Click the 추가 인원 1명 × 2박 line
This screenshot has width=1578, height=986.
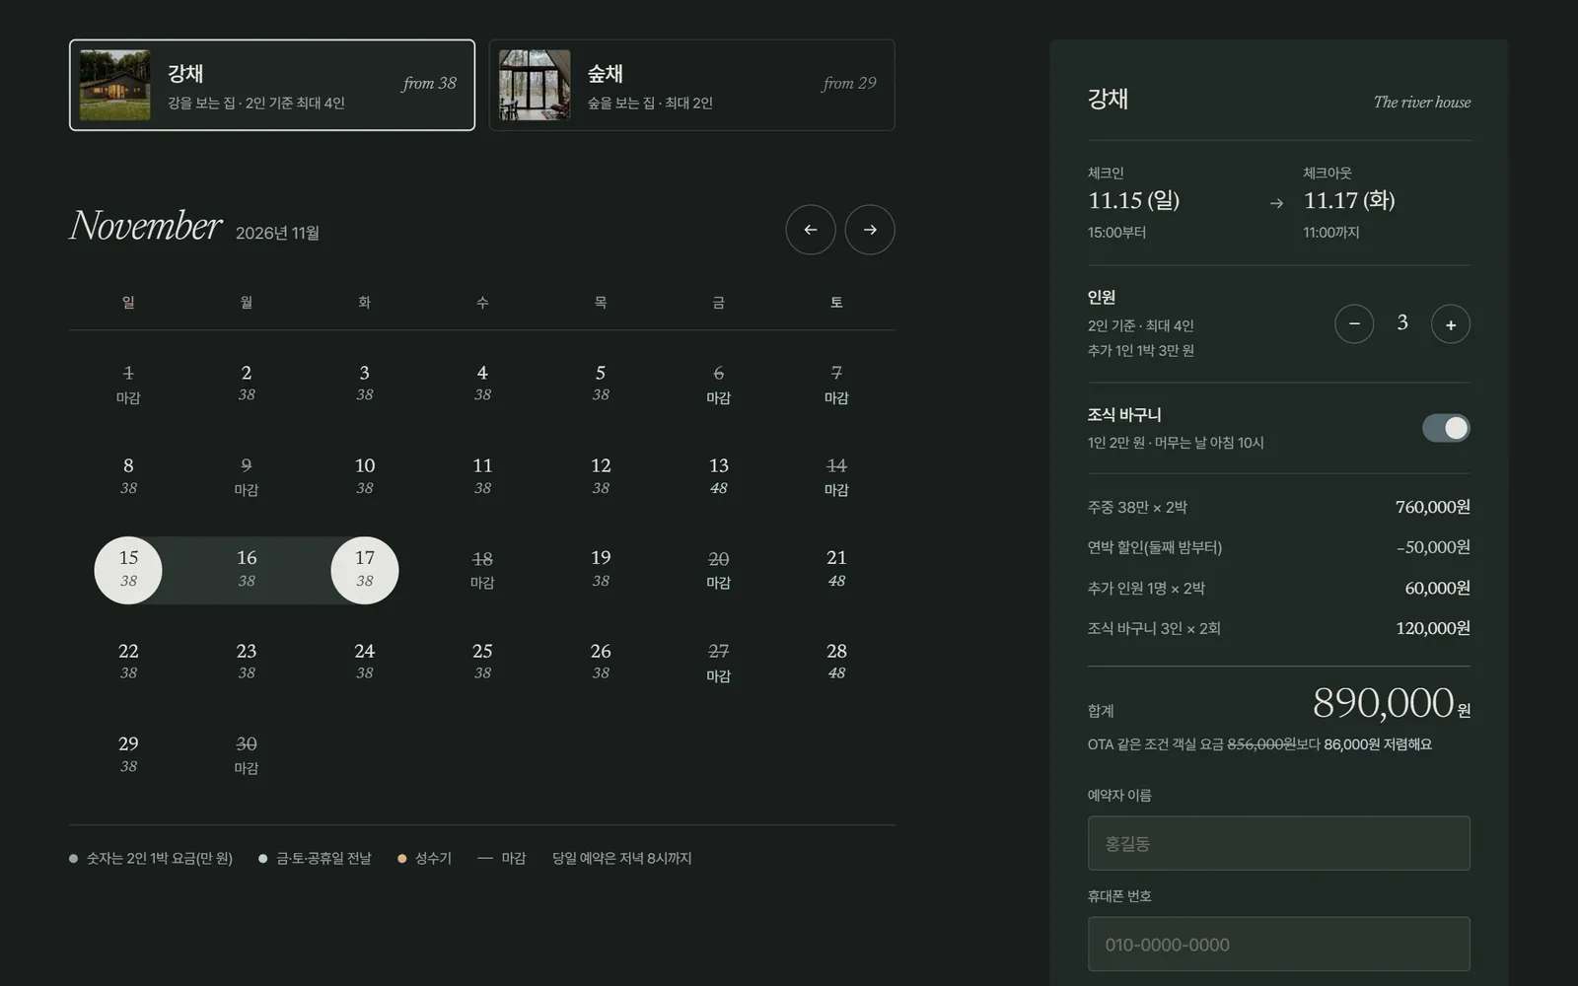[x=1279, y=588]
